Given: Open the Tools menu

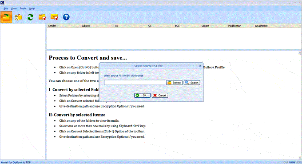Looking at the screenshot, I should [x=23, y=8].
